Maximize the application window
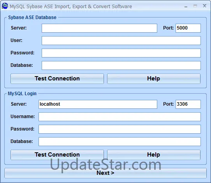This screenshot has width=211, height=183. pos(195,6)
